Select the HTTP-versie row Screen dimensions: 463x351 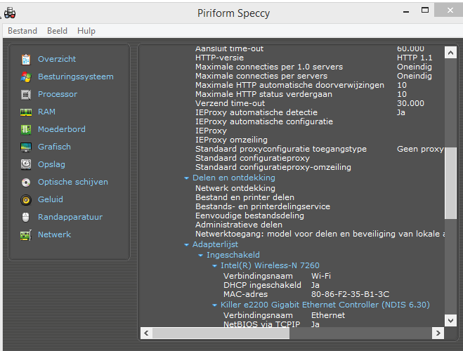tap(313, 58)
